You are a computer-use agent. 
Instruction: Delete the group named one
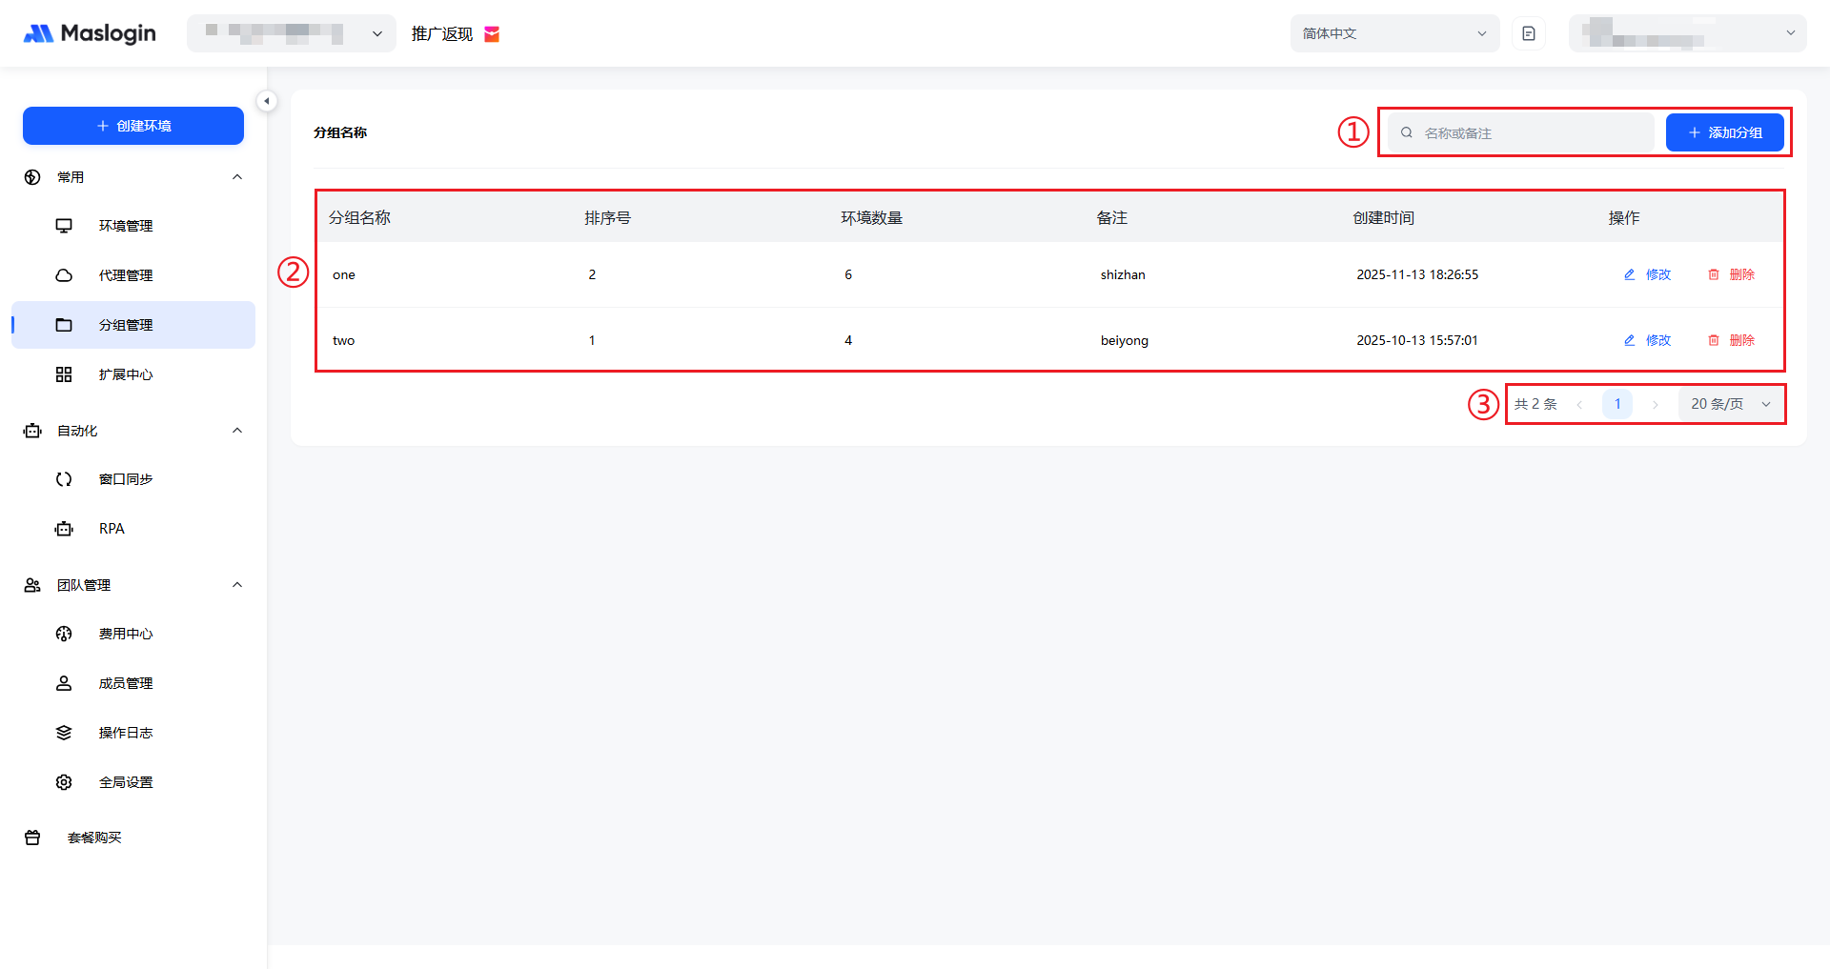(x=1731, y=274)
